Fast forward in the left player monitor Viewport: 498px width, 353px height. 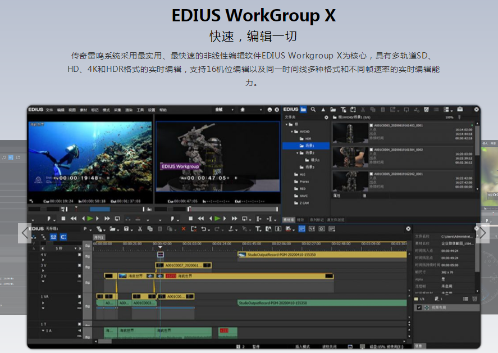(x=107, y=219)
